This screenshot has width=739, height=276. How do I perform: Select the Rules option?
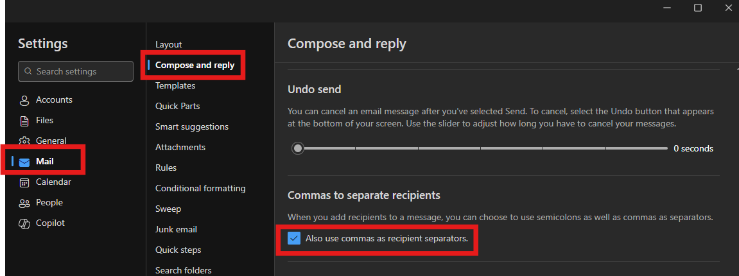click(166, 168)
